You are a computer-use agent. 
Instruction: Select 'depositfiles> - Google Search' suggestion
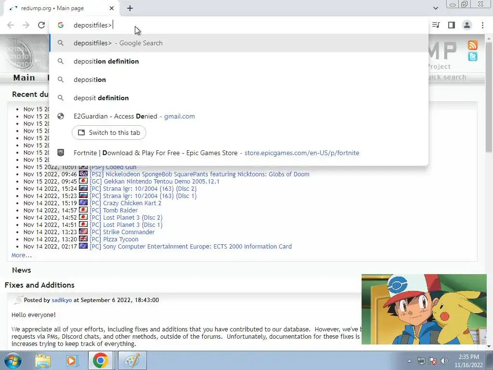coord(239,43)
